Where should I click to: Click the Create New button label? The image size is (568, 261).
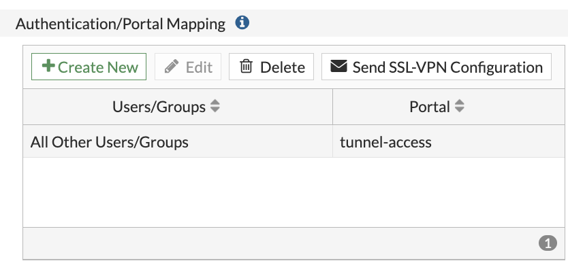tap(98, 67)
